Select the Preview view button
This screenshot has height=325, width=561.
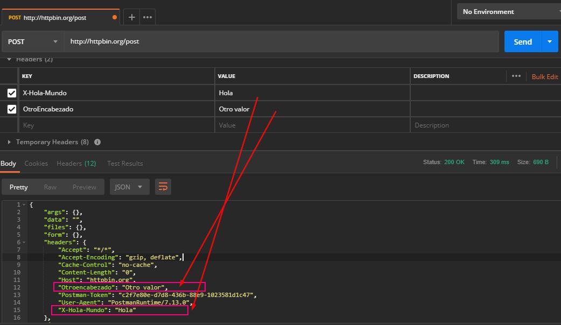click(x=85, y=187)
